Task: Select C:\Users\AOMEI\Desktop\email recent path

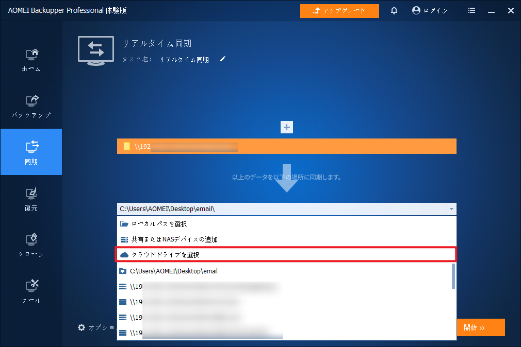Action: coord(284,271)
